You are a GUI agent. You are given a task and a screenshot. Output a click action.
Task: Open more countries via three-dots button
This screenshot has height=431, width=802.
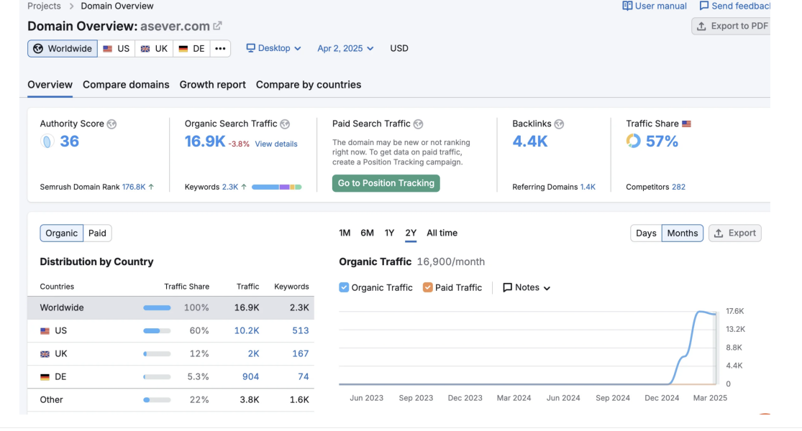tap(220, 49)
